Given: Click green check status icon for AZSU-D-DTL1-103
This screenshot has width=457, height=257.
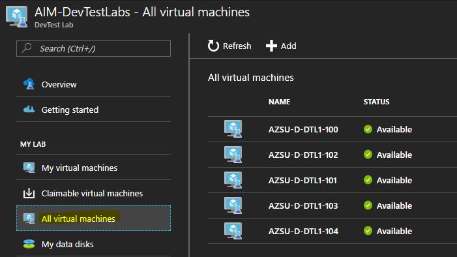Looking at the screenshot, I should coord(368,205).
